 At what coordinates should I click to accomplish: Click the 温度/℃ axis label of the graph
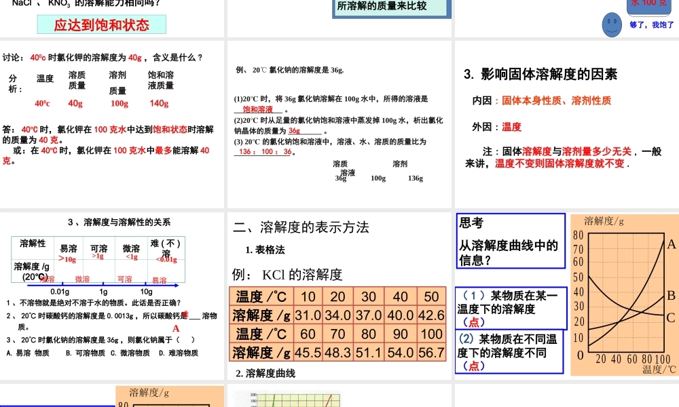[x=659, y=370]
